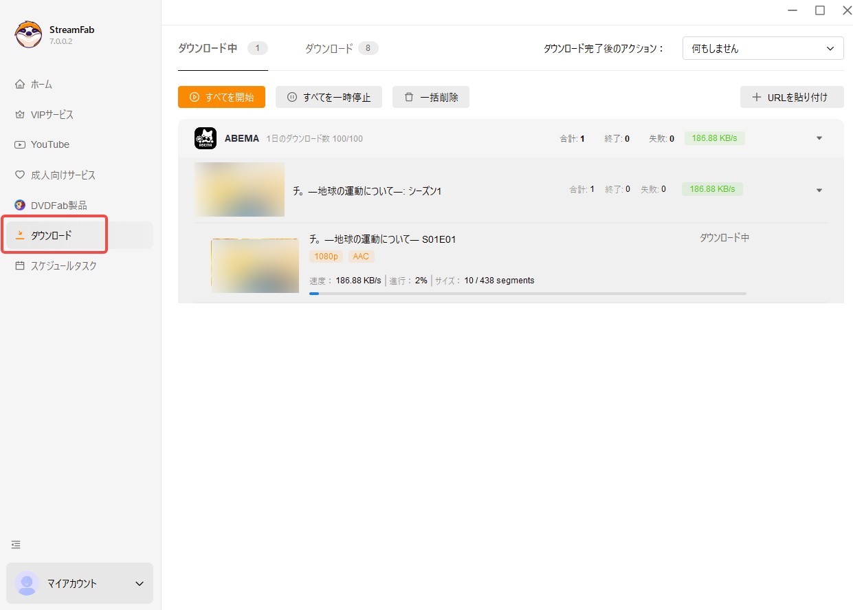
Task: Open the 何もしません completion action dropdown
Action: (x=762, y=48)
